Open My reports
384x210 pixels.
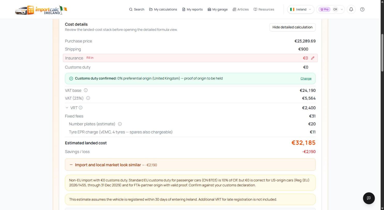tap(192, 9)
